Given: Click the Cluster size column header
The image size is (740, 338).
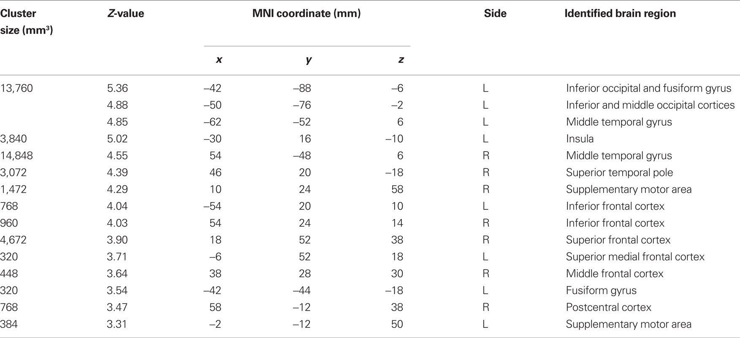Looking at the screenshot, I should point(27,22).
